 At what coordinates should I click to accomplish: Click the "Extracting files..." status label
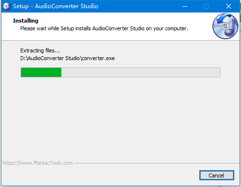(x=40, y=50)
